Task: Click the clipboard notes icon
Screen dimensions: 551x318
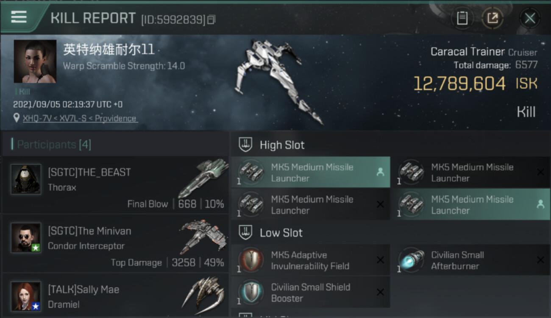Action: (462, 18)
